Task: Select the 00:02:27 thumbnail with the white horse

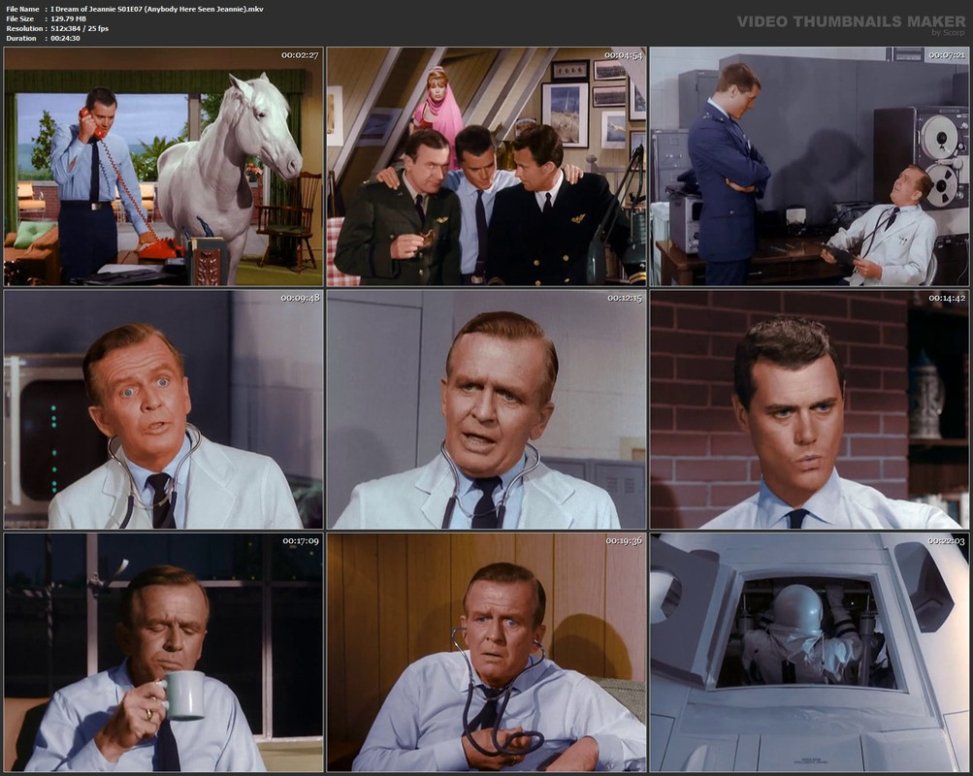Action: 164,167
